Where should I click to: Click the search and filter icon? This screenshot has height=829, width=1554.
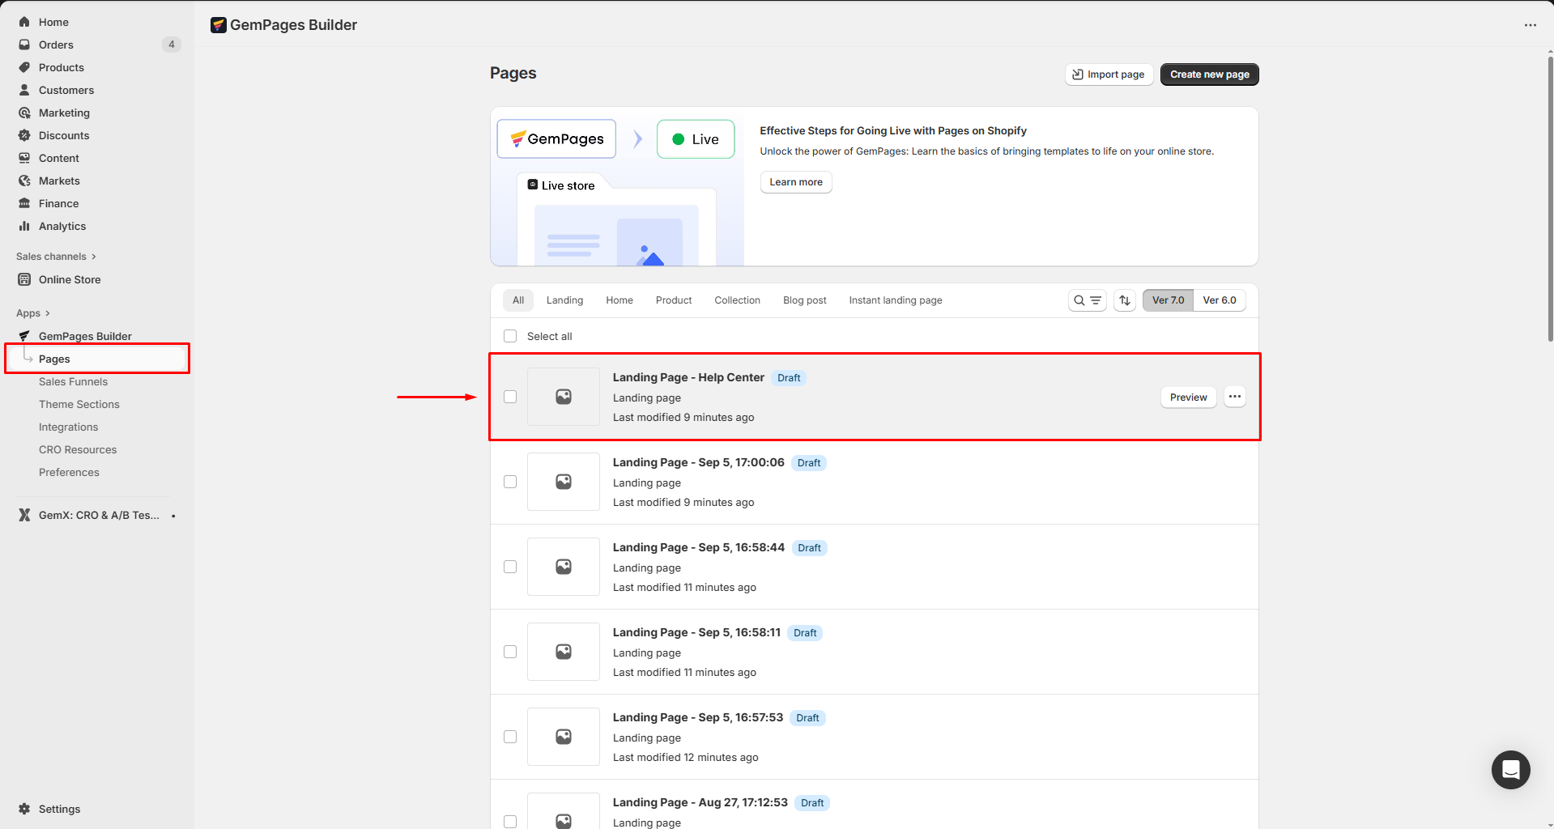(x=1087, y=300)
